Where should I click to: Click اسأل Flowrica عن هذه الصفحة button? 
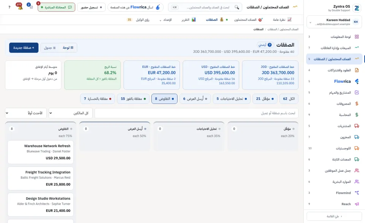point(135,7)
